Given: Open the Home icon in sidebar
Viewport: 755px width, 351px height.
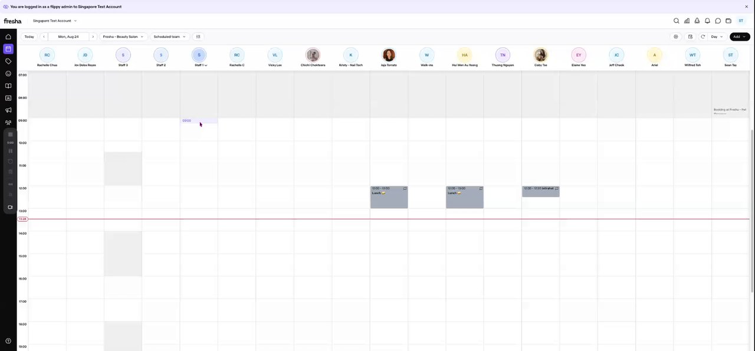Looking at the screenshot, I should (x=8, y=37).
